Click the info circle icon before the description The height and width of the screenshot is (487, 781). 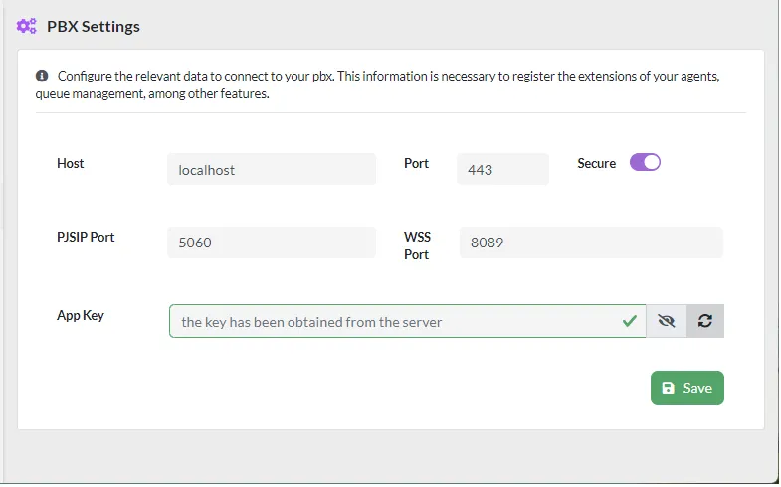tap(42, 76)
